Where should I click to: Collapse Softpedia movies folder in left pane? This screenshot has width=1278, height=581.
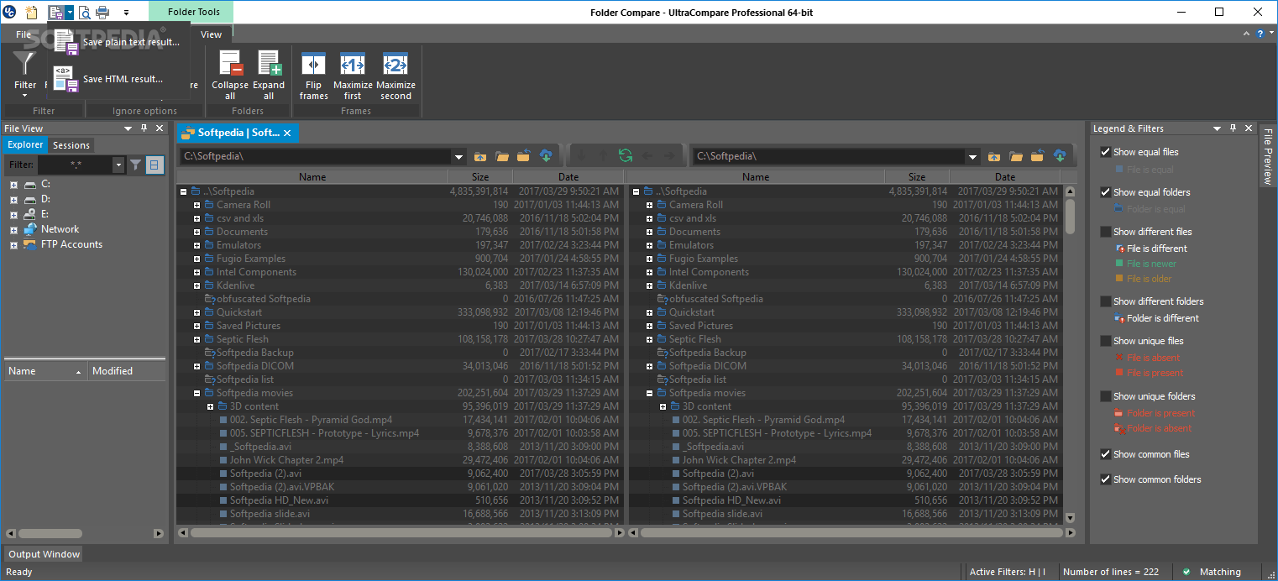[x=196, y=393]
